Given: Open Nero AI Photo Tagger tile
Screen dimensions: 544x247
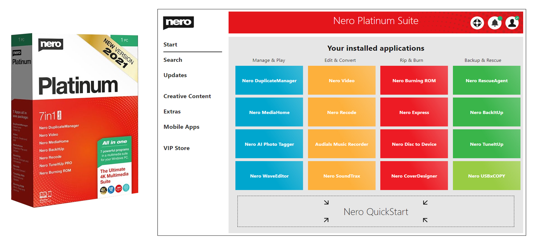Looking at the screenshot, I should pos(269,144).
